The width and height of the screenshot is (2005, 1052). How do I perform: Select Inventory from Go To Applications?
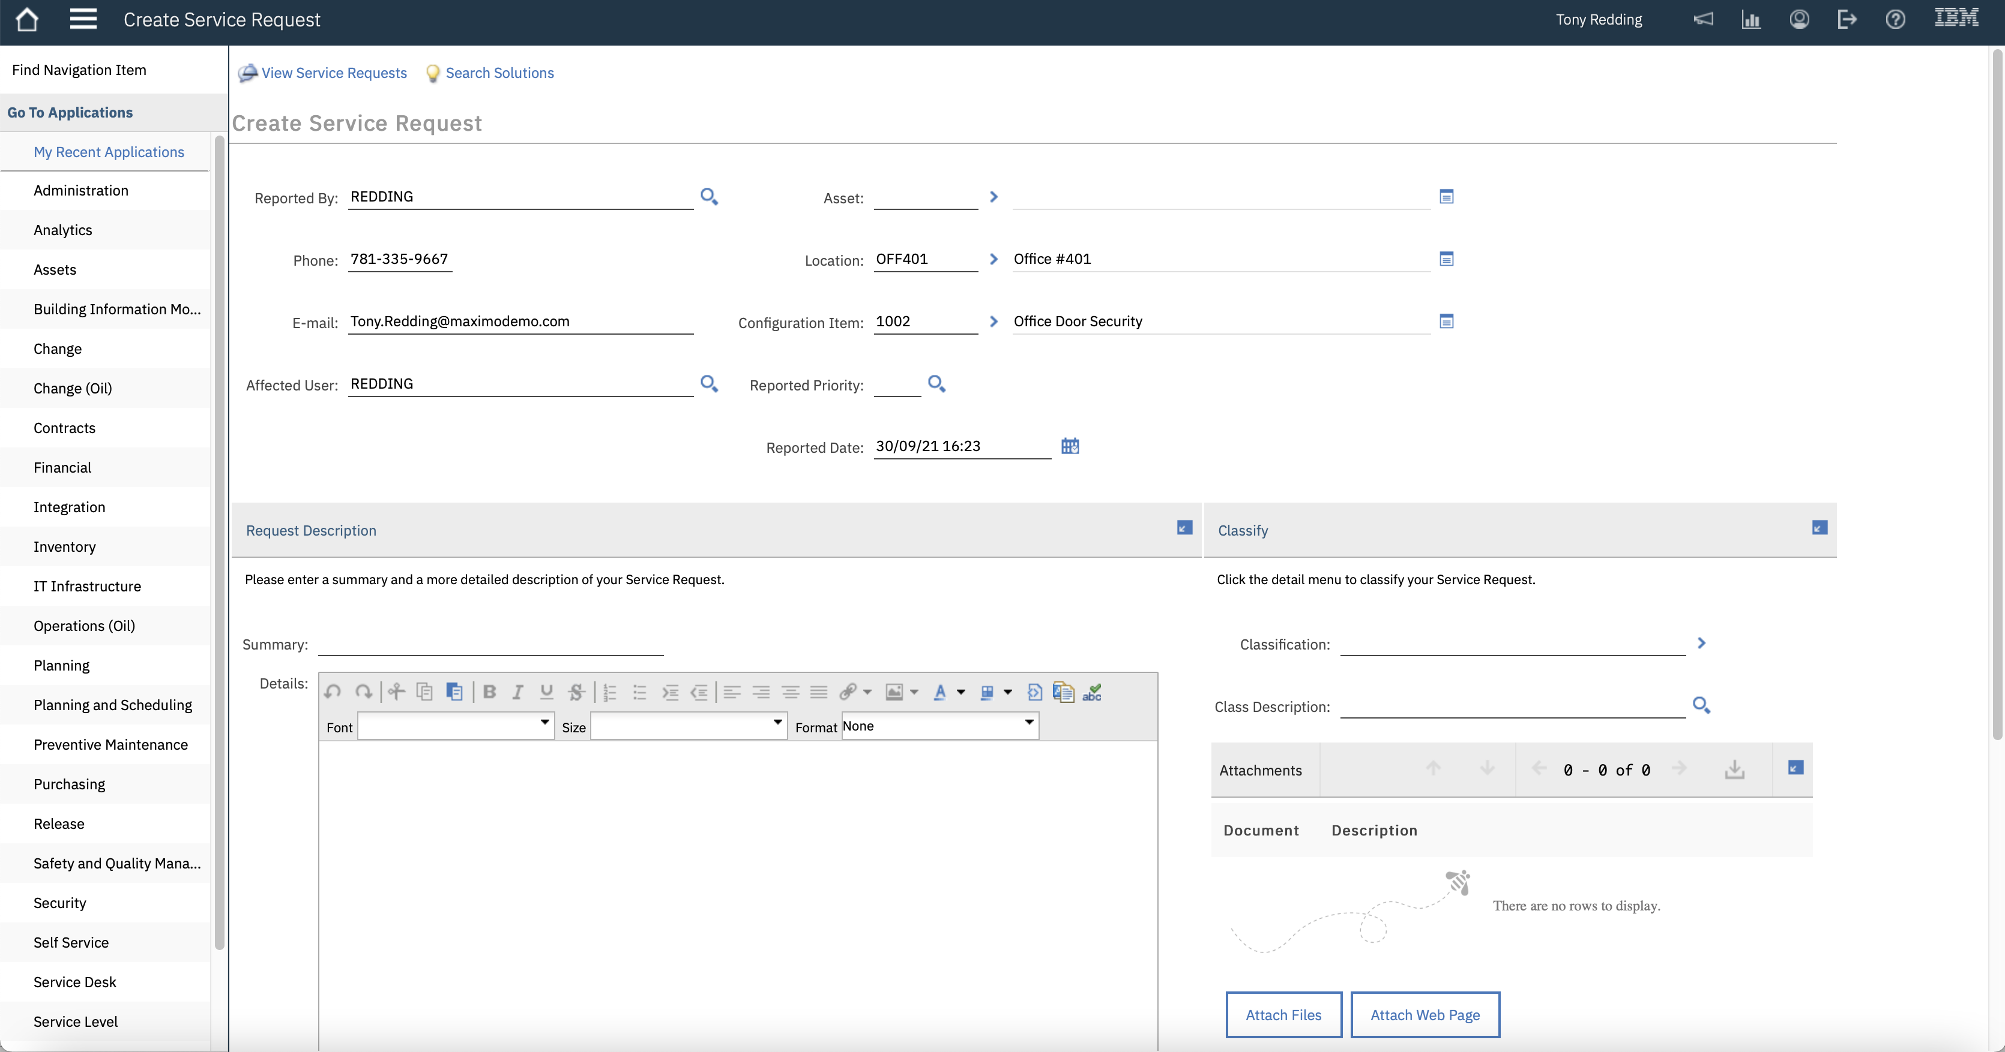pos(65,546)
